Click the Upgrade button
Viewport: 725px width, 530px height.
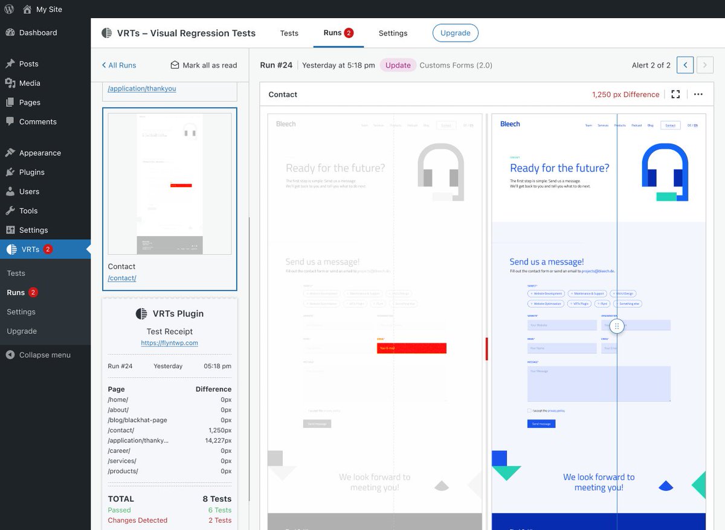pyautogui.click(x=455, y=33)
